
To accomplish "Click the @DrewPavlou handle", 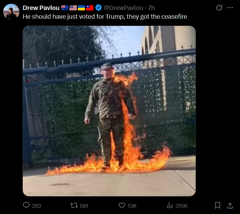I will click(x=123, y=8).
